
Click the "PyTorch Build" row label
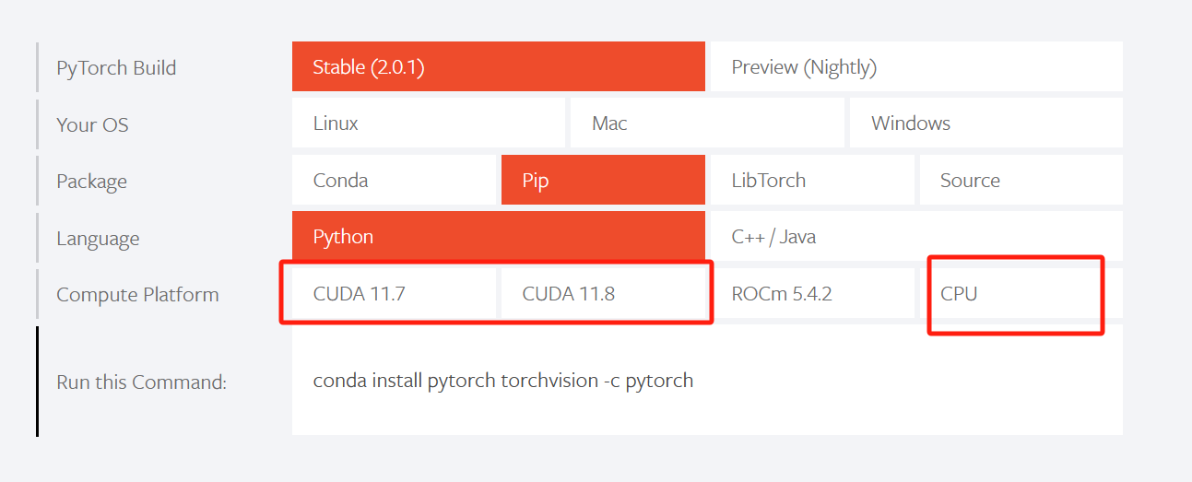116,68
